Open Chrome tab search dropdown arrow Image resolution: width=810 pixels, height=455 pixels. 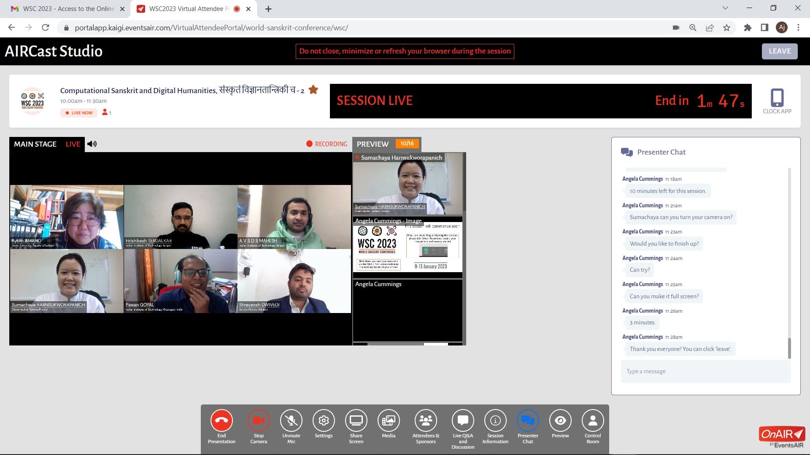tap(725, 8)
